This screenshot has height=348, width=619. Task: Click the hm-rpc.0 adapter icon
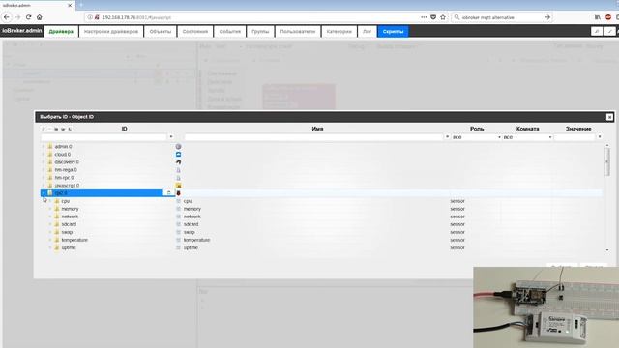(178, 178)
